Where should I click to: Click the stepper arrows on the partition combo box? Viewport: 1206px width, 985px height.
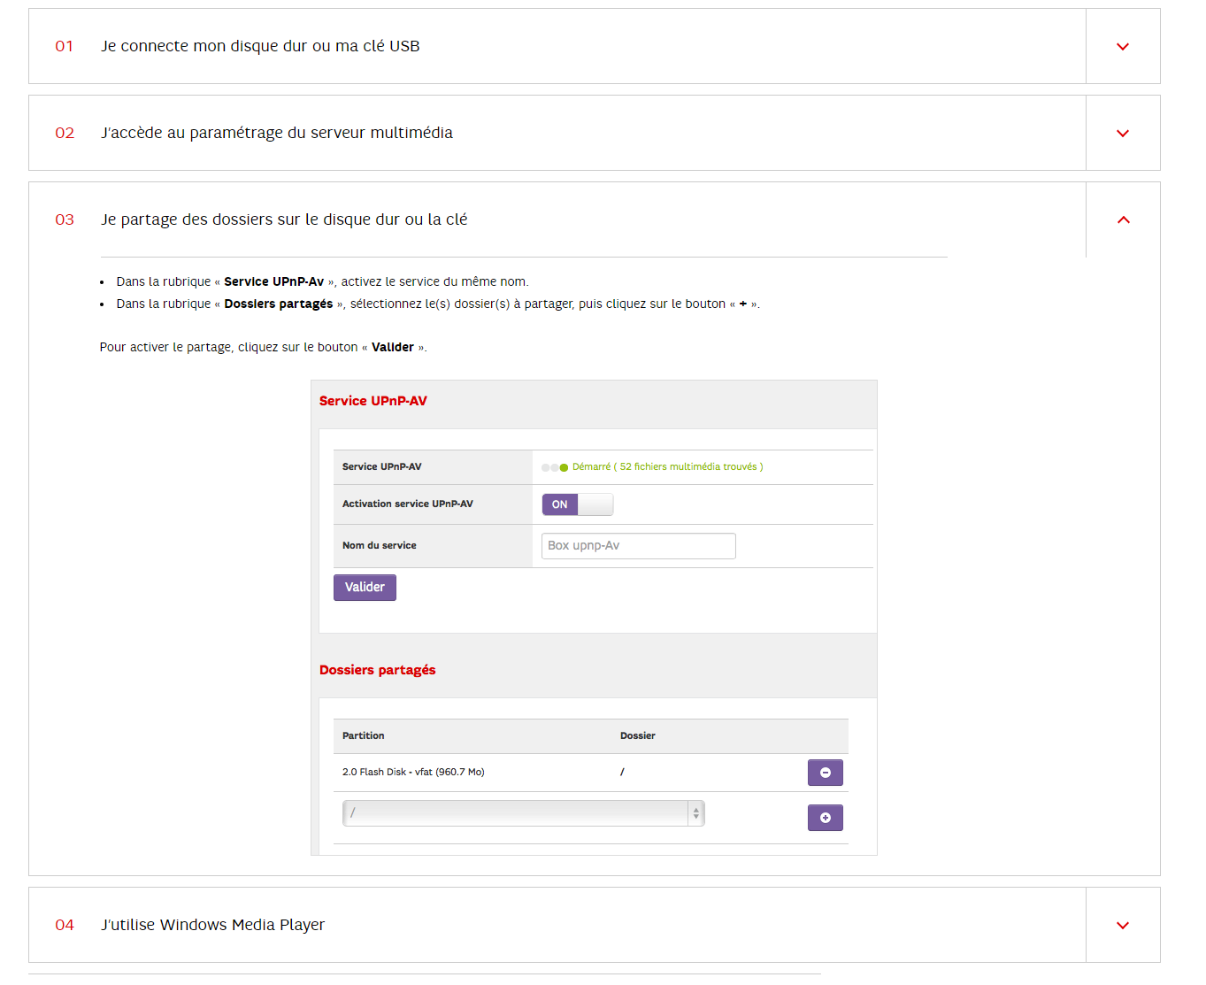pos(696,812)
